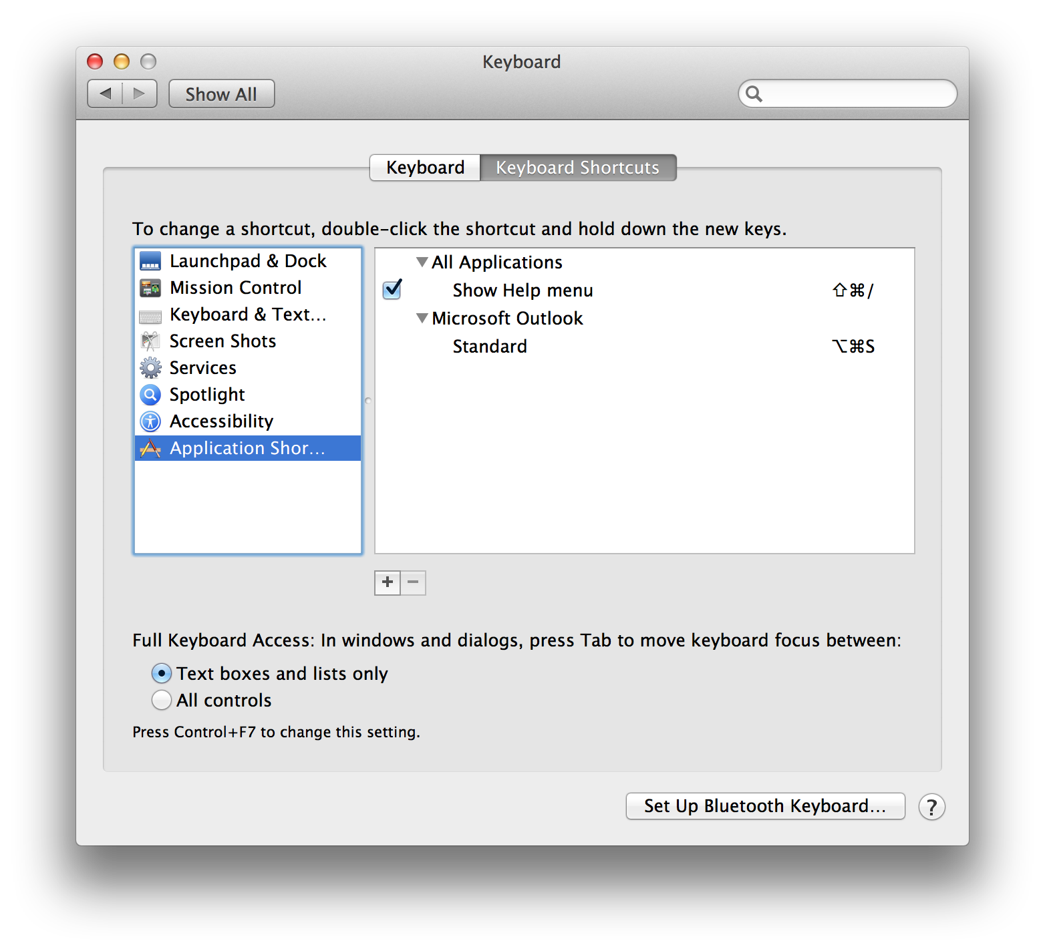
Task: Click the Show All button
Action: [x=221, y=94]
